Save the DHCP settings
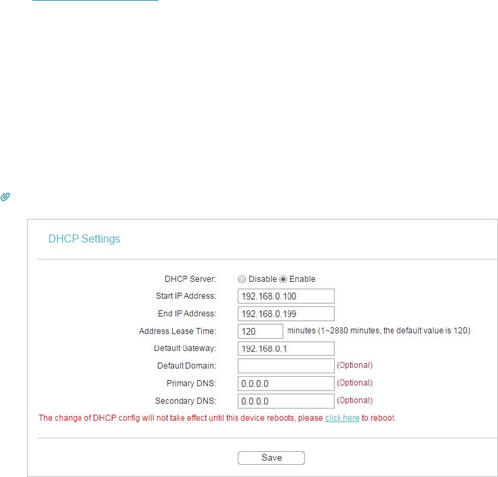Viewport: 498px width, 477px height. click(271, 458)
